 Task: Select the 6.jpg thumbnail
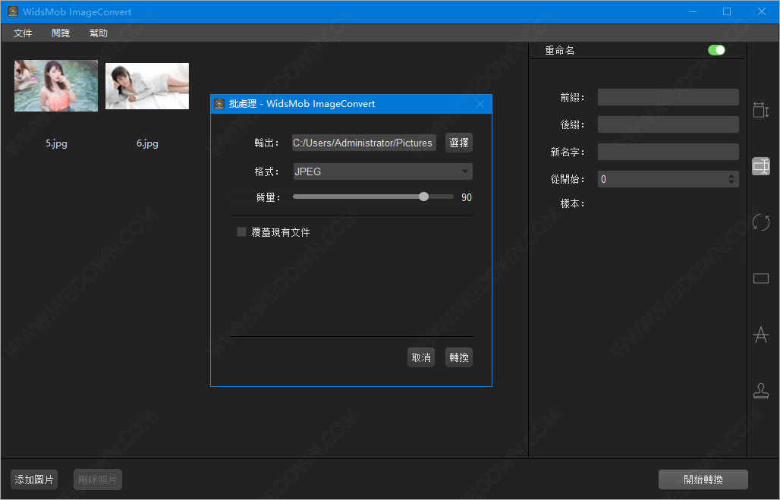click(147, 86)
